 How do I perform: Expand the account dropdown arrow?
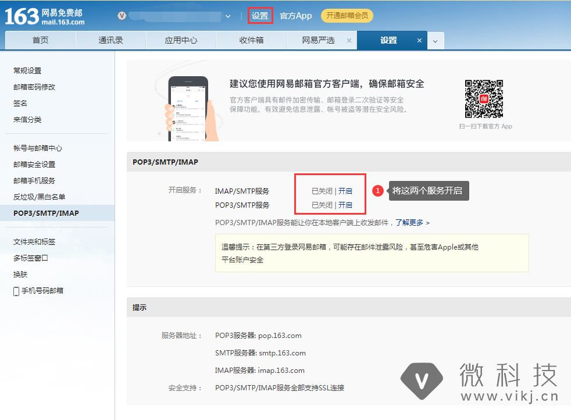point(228,16)
